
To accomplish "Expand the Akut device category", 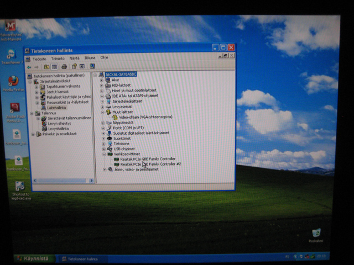I will click(101, 80).
